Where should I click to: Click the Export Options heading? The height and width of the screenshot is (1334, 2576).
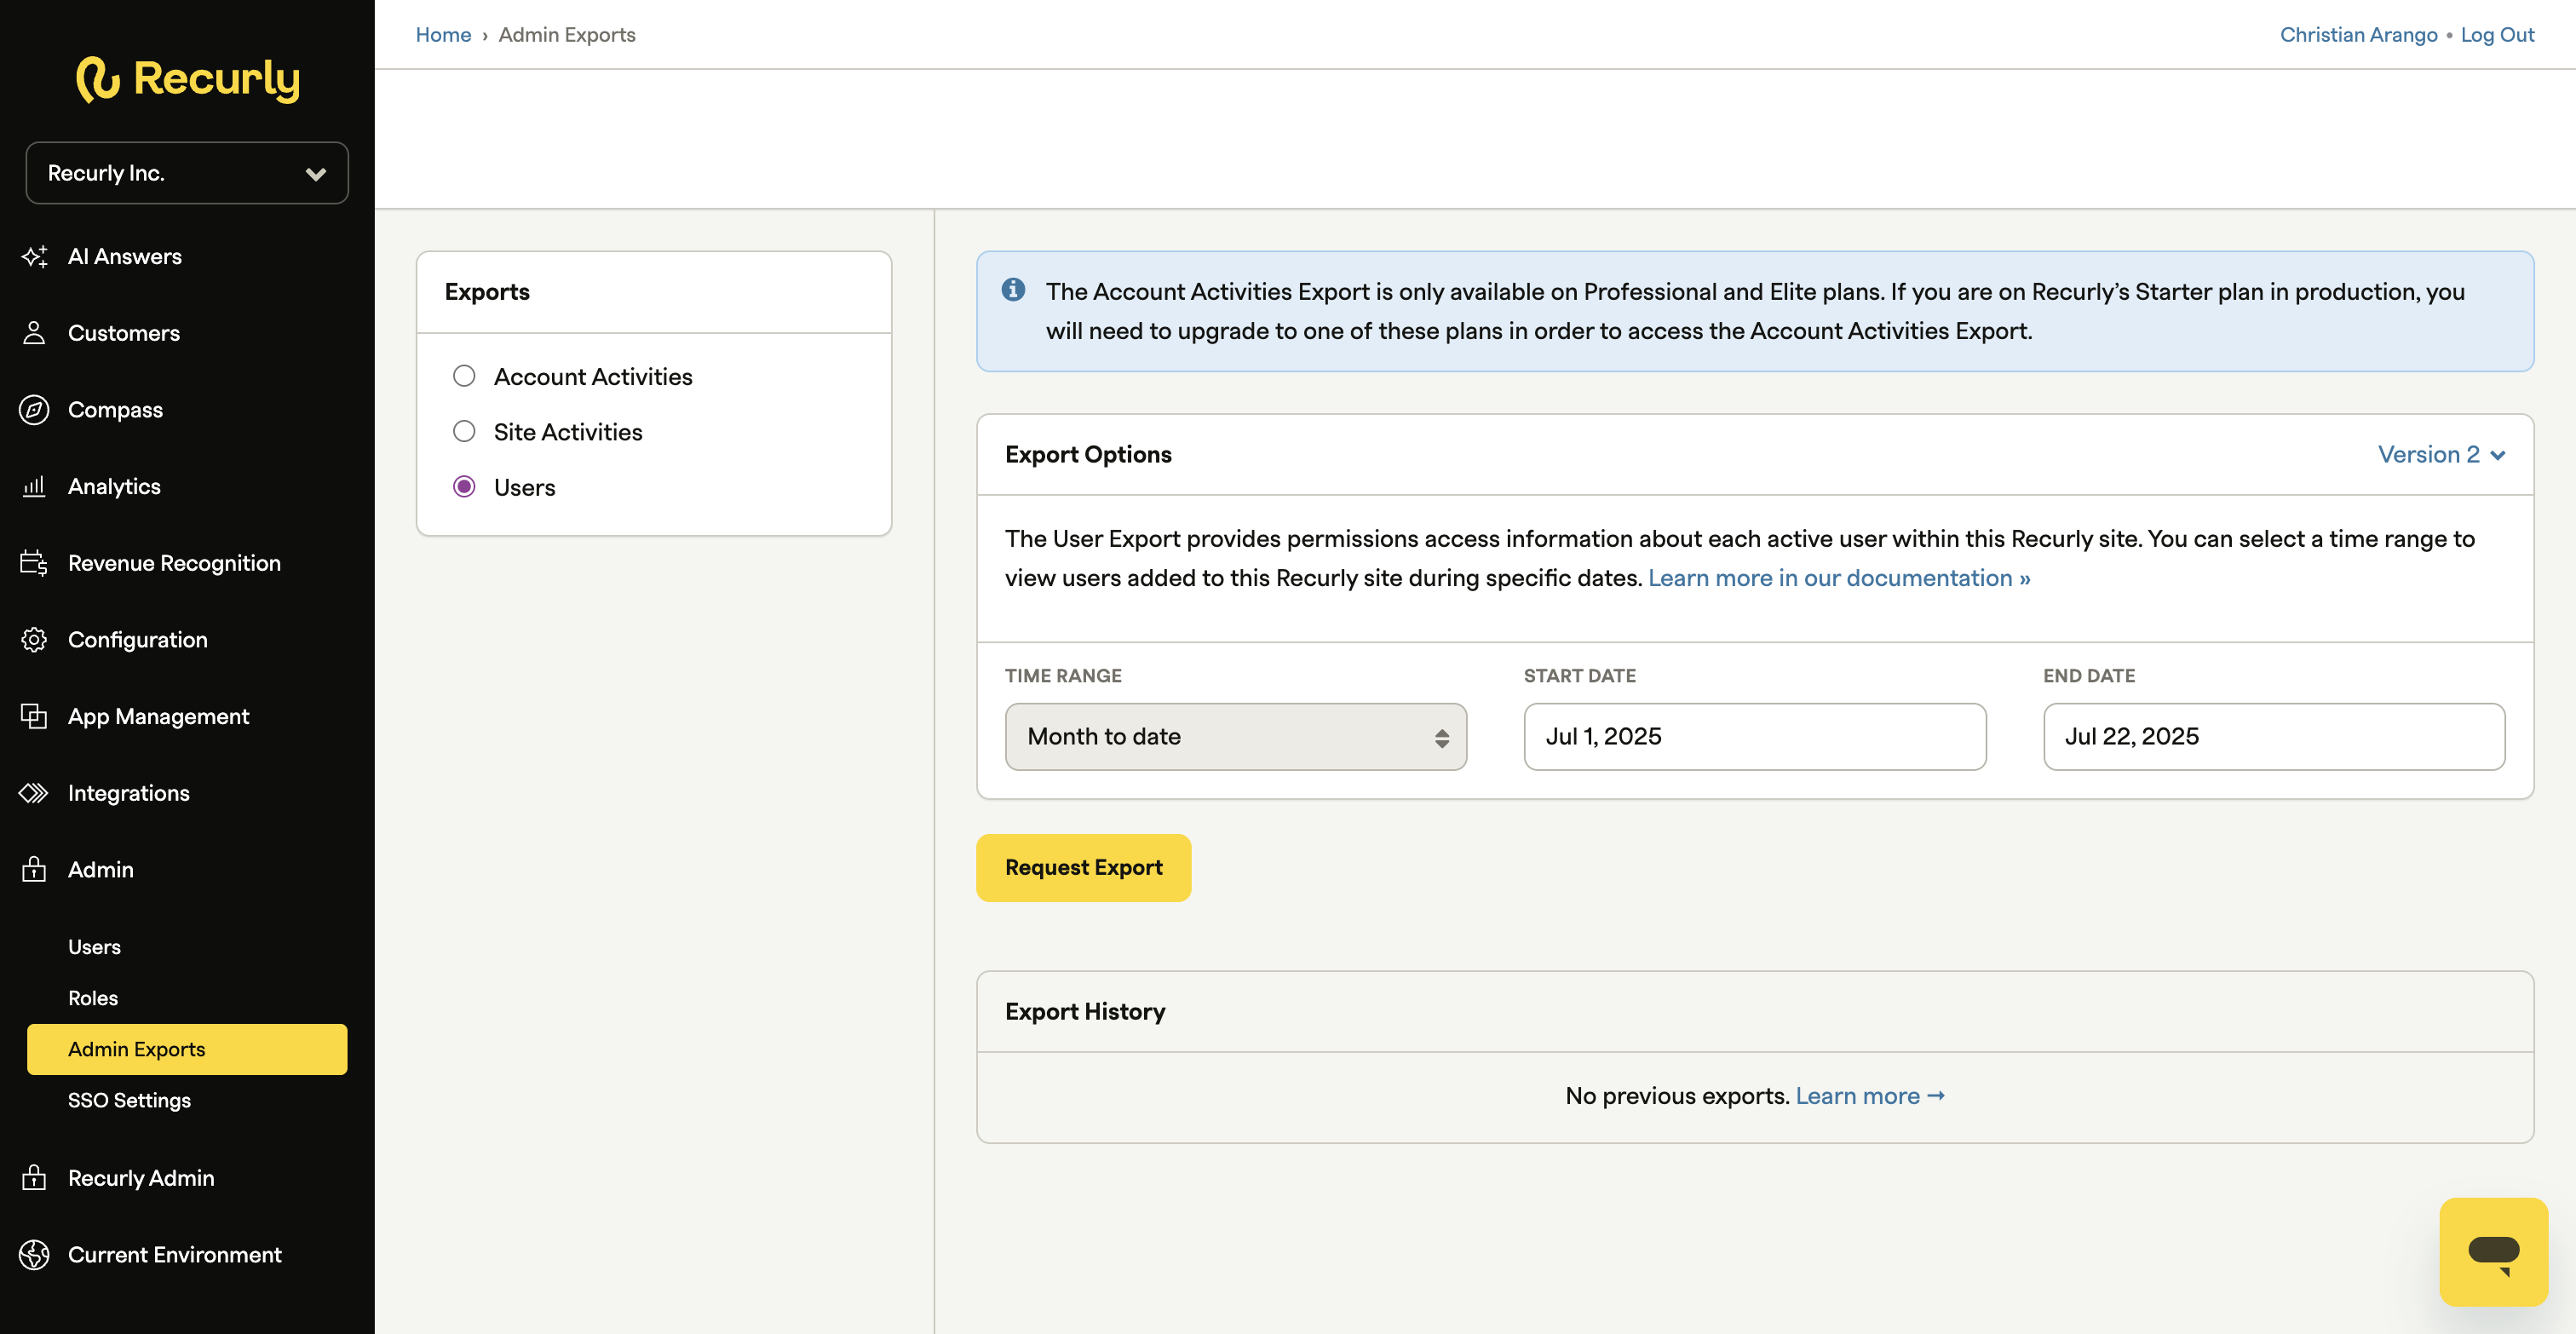click(1088, 454)
